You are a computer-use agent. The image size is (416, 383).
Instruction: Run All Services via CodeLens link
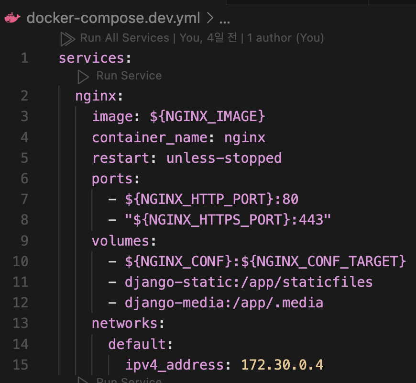click(125, 38)
